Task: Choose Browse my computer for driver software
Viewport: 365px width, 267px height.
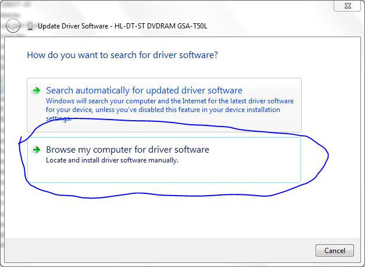Action: pyautogui.click(x=164, y=160)
